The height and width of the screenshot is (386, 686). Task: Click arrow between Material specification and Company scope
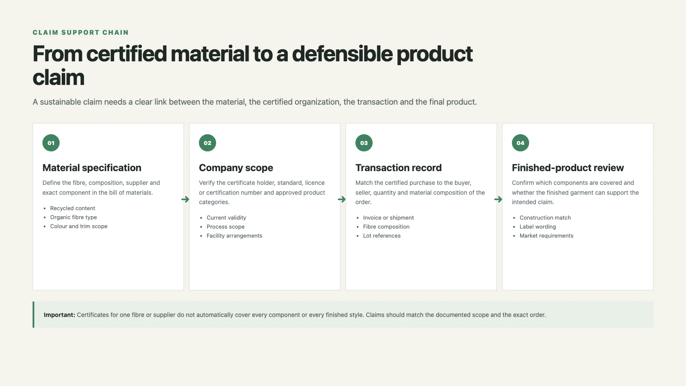coord(185,199)
